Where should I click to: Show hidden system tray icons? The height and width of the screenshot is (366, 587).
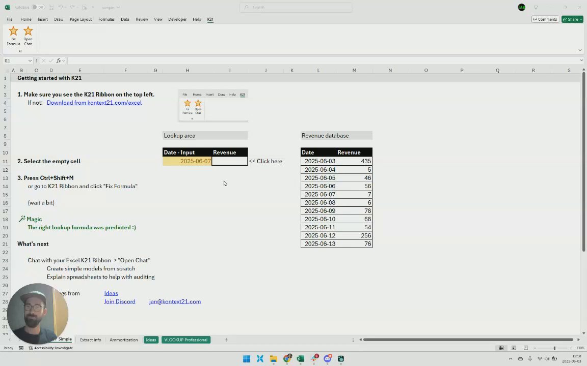pyautogui.click(x=510, y=359)
